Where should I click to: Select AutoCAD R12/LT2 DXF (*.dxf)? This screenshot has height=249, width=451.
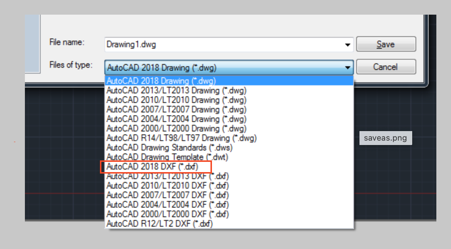click(229, 223)
